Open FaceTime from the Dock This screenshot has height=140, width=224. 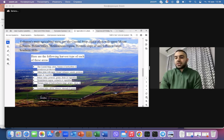(34, 134)
